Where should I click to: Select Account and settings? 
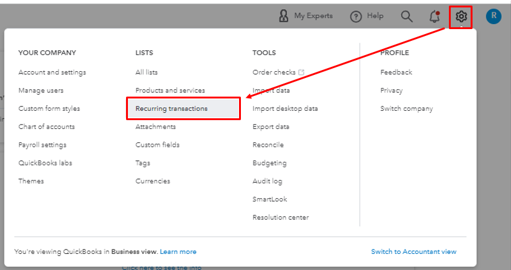click(x=52, y=72)
